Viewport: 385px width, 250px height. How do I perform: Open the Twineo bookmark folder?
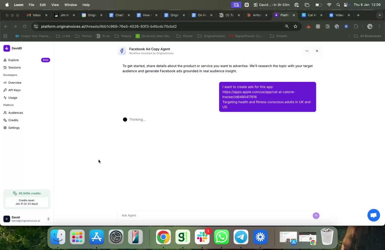83,36
